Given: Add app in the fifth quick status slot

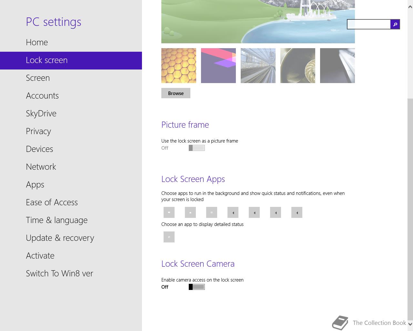Looking at the screenshot, I should click(254, 212).
